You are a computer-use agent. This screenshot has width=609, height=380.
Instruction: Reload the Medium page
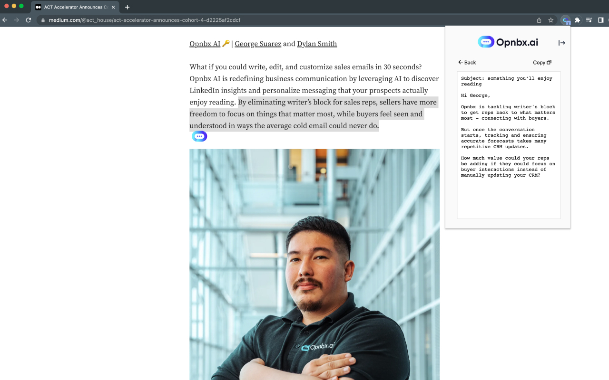29,20
